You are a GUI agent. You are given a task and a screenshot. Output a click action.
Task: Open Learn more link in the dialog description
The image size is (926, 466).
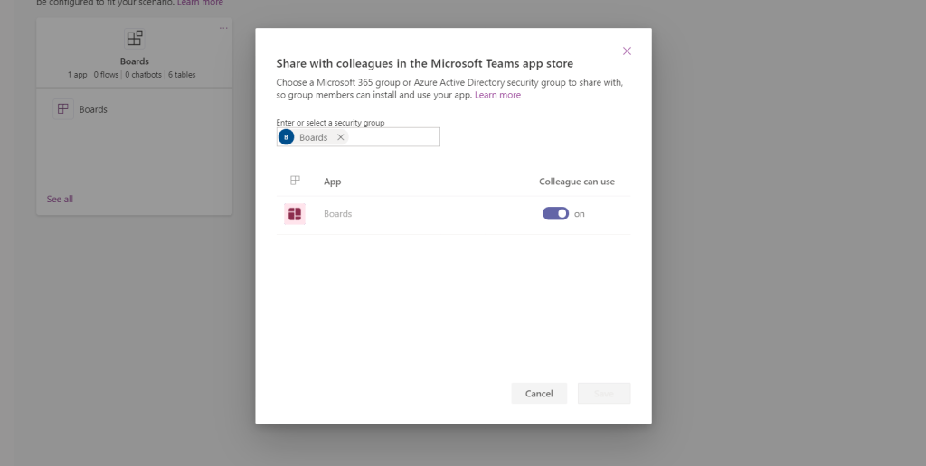pyautogui.click(x=497, y=95)
